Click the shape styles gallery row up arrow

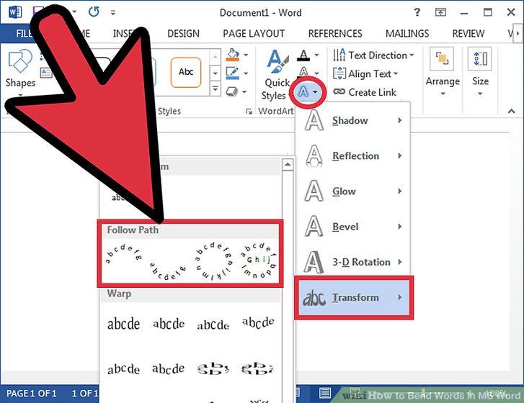(216, 57)
